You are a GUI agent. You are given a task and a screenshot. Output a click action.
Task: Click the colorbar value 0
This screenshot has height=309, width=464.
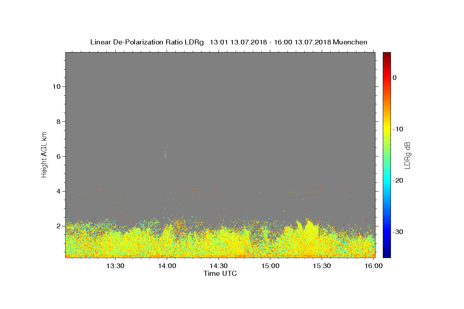click(394, 78)
